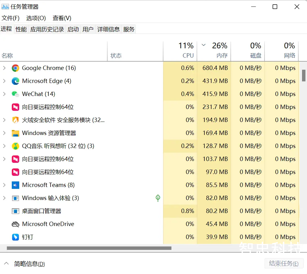The height and width of the screenshot is (274, 307).
Task: Click the 194.9 MB memory cell
Action: [214, 120]
